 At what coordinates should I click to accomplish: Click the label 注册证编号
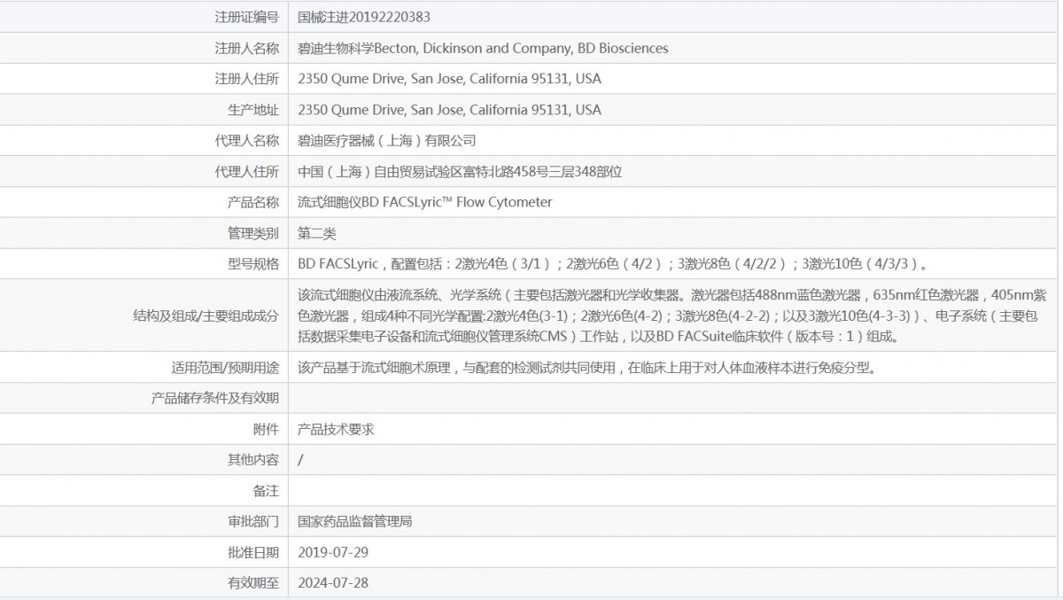246,17
